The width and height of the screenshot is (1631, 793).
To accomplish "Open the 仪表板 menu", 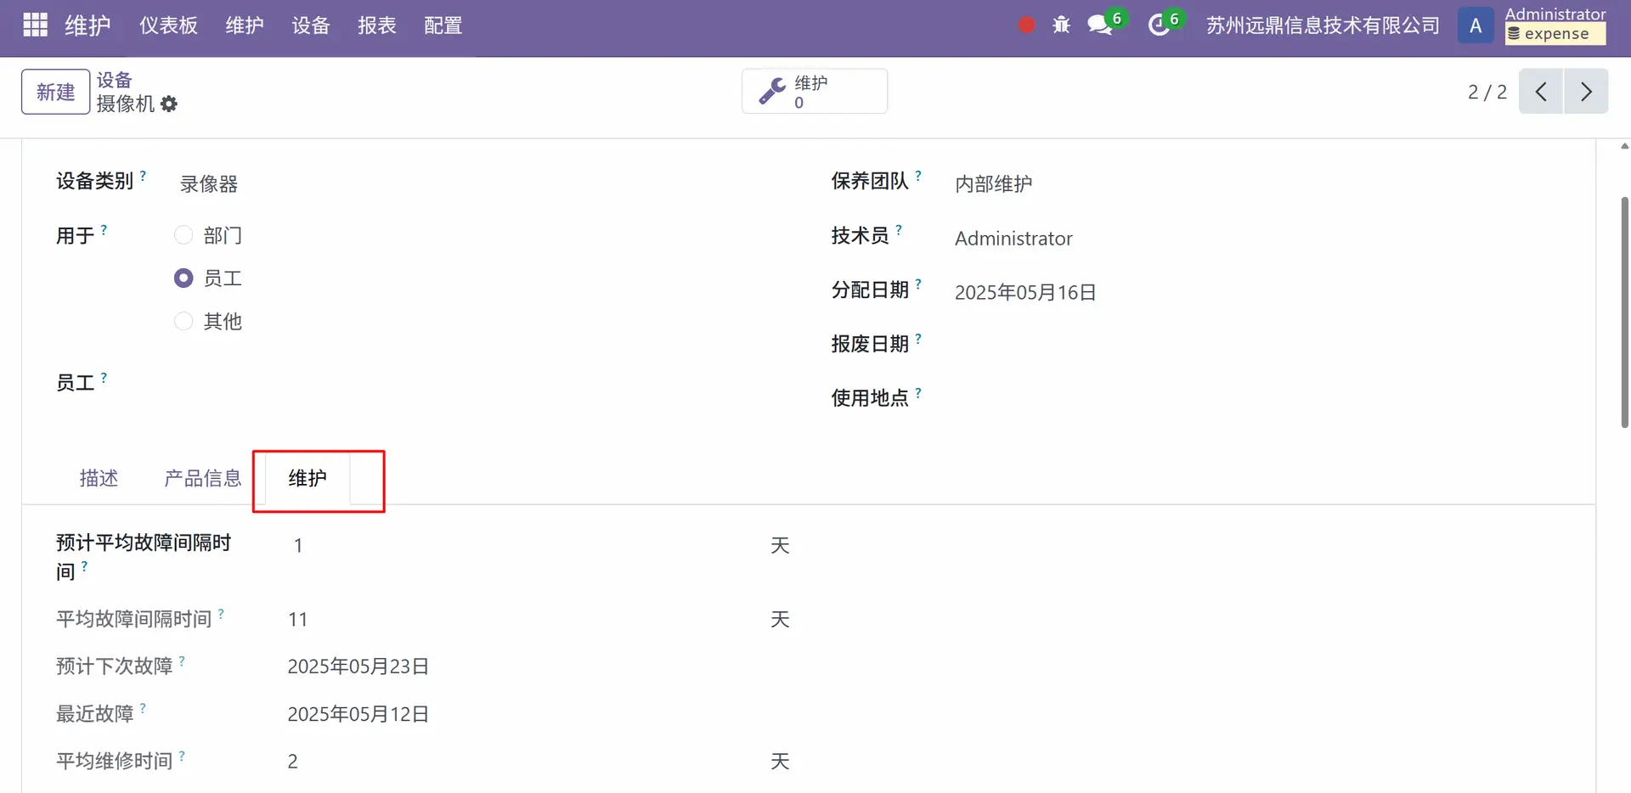I will (x=168, y=25).
